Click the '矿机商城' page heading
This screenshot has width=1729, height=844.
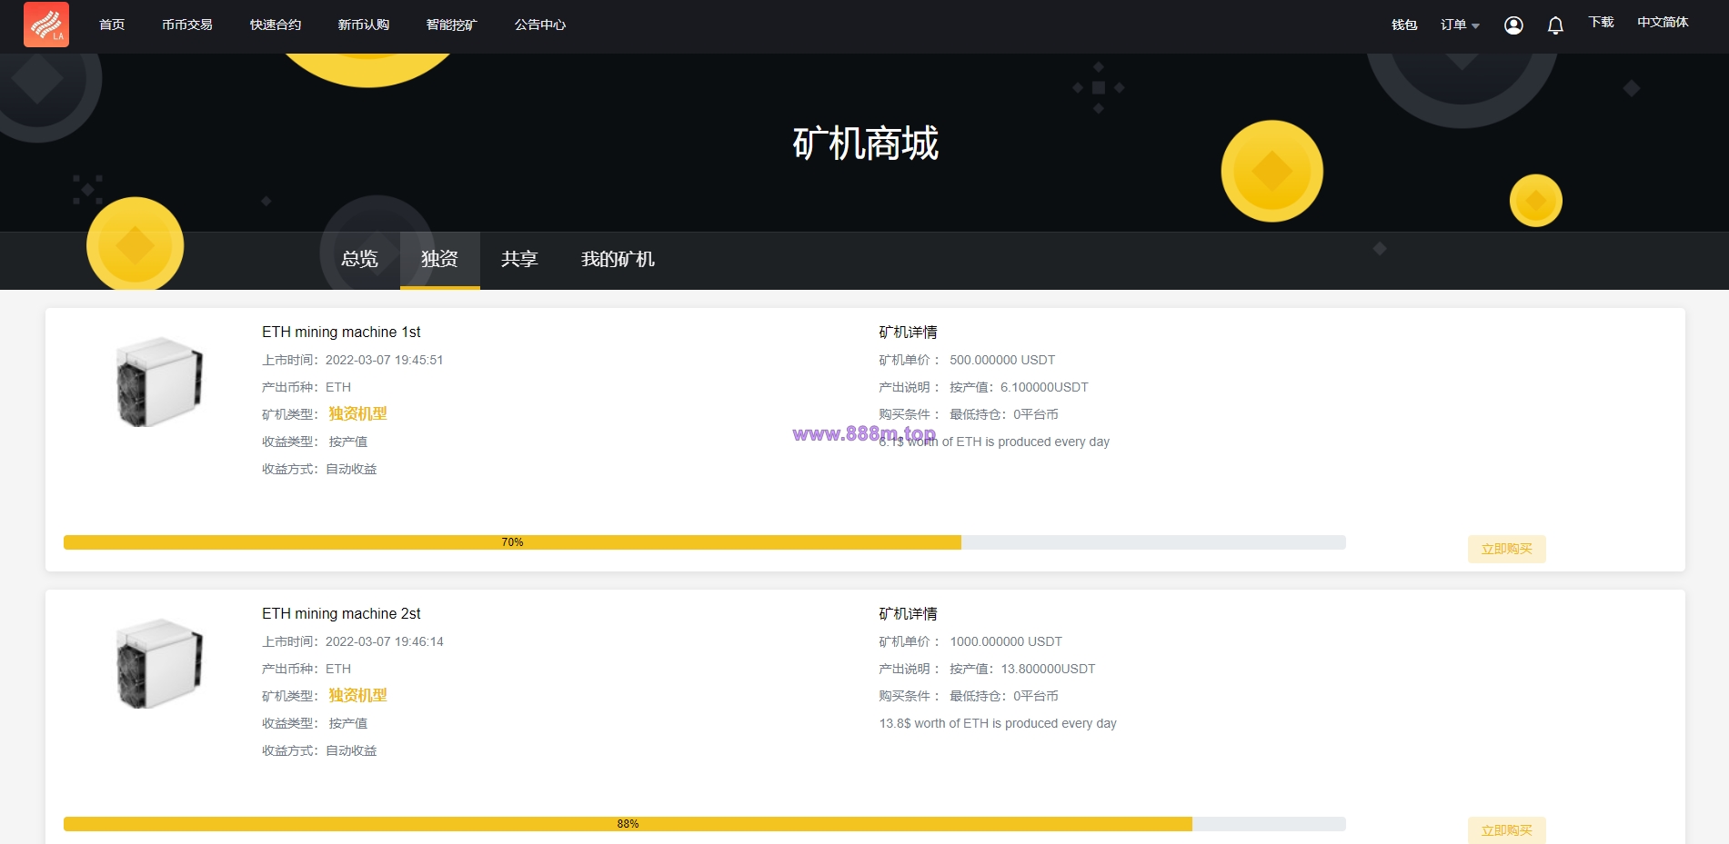click(x=865, y=144)
